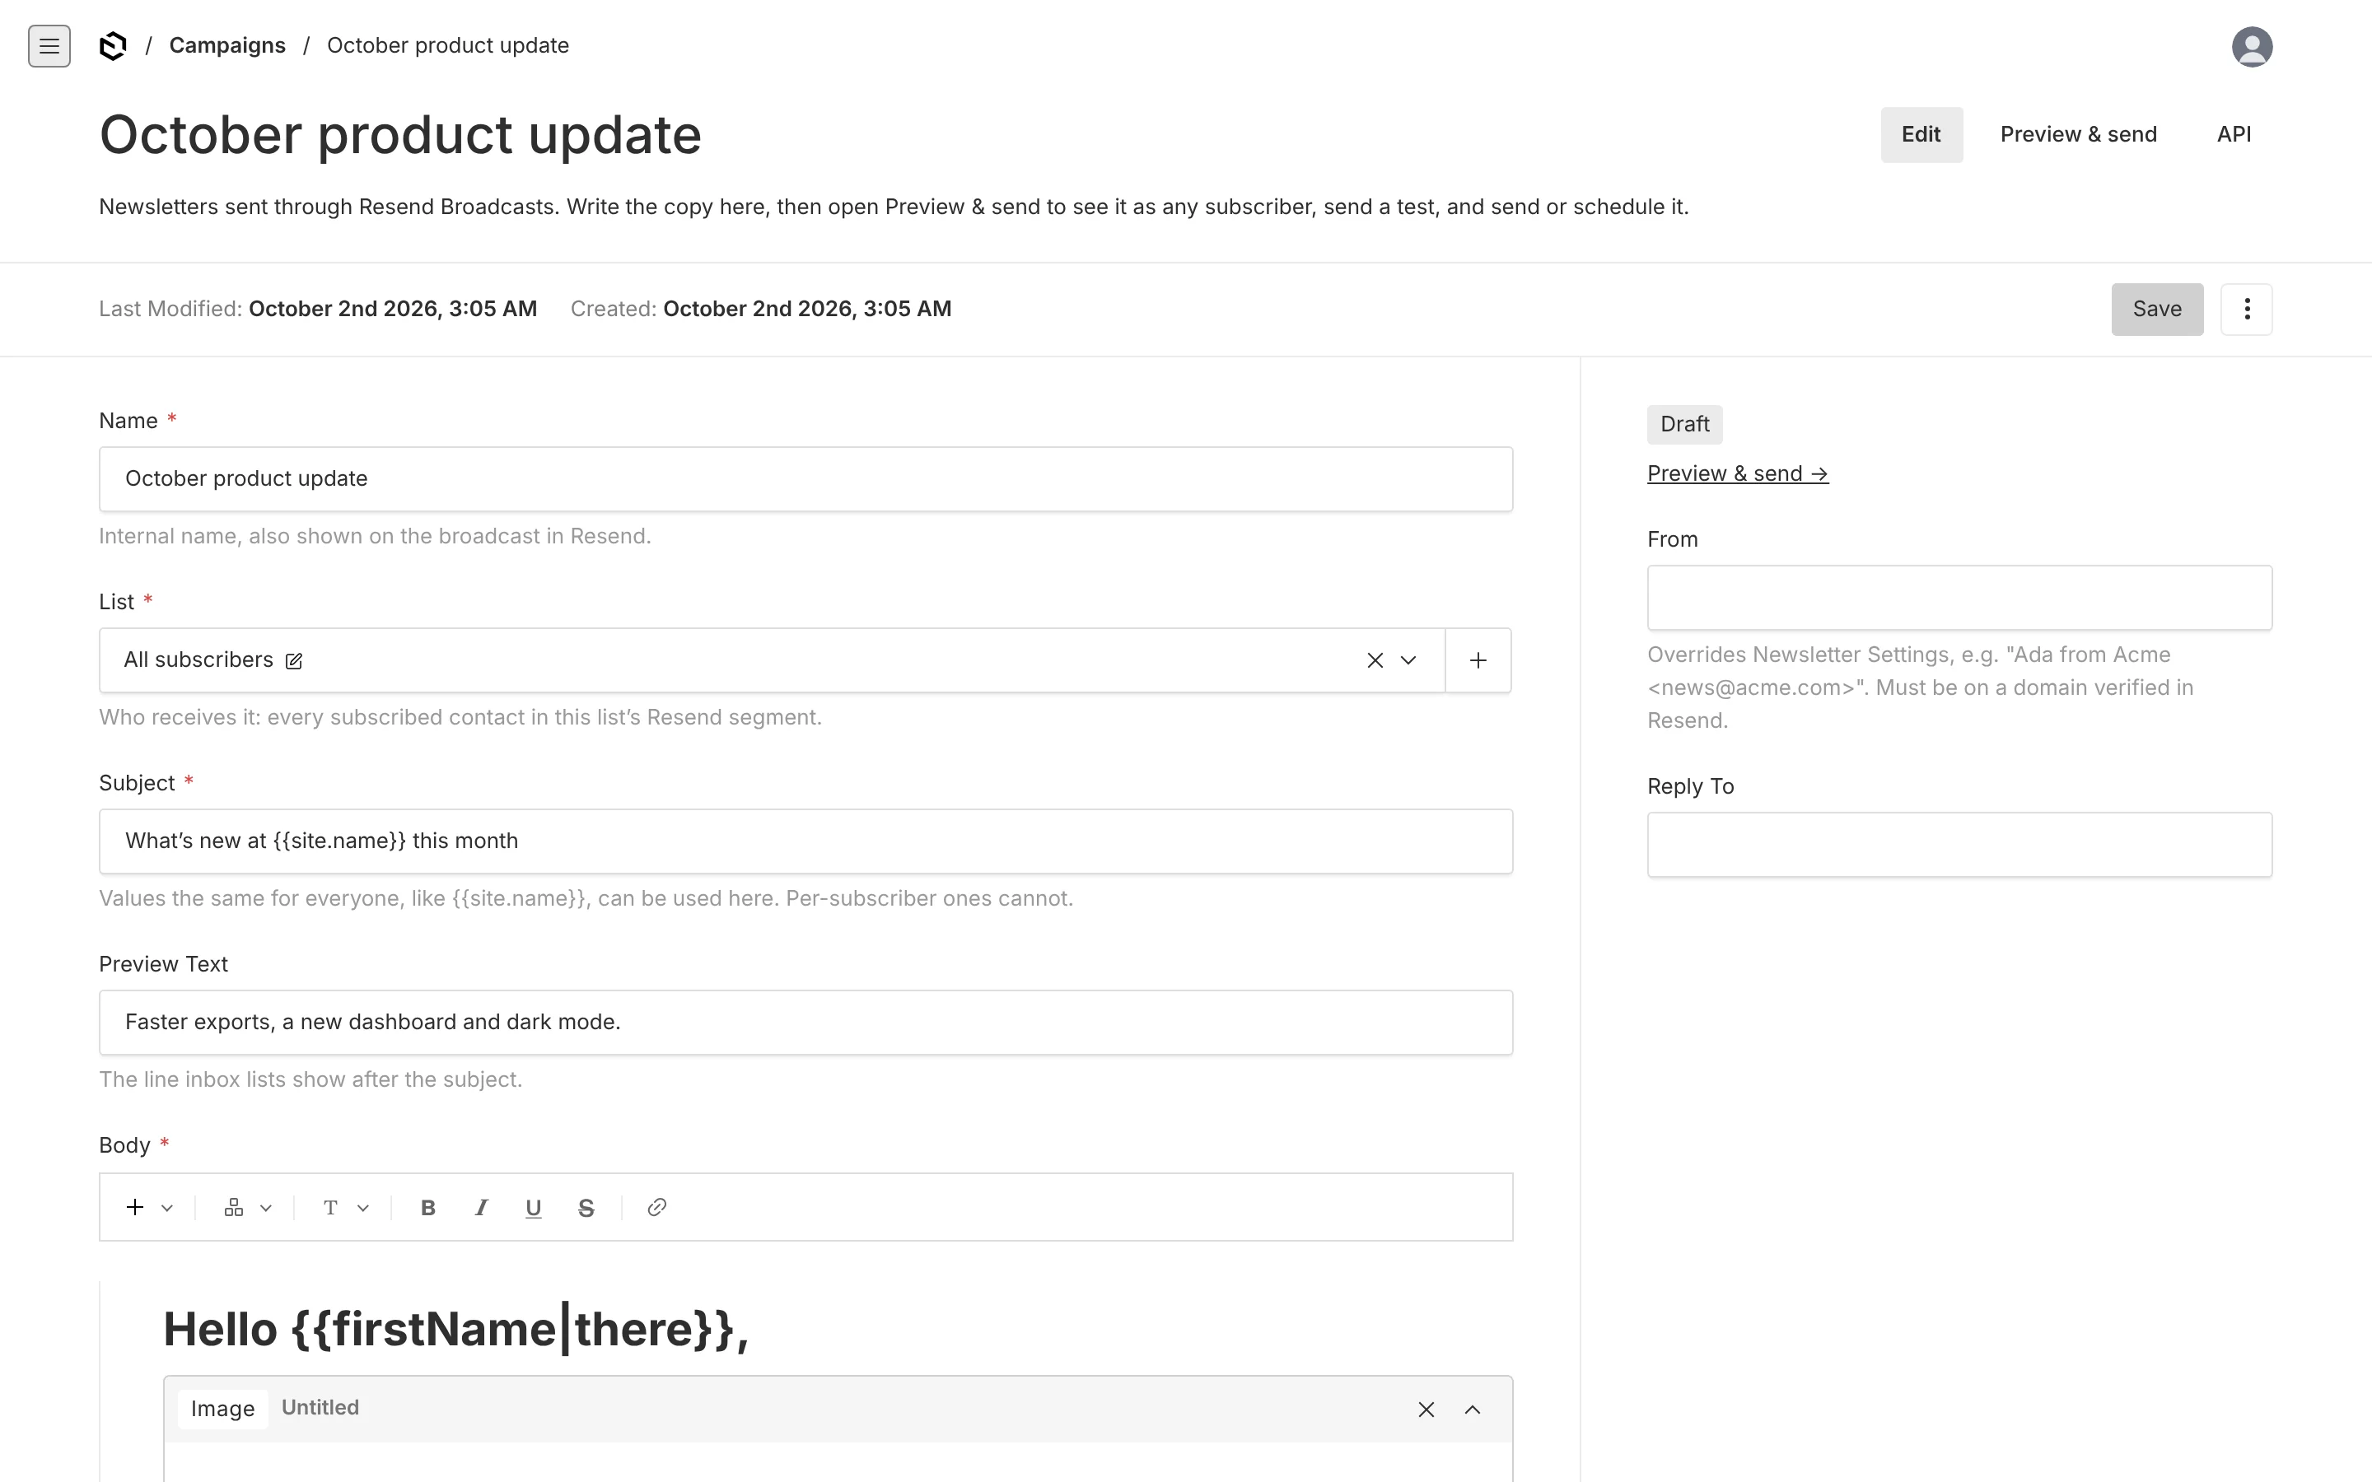Open the insert blocks dropdown in toolbar
Viewport: 2372px width, 1482px height.
pos(247,1208)
